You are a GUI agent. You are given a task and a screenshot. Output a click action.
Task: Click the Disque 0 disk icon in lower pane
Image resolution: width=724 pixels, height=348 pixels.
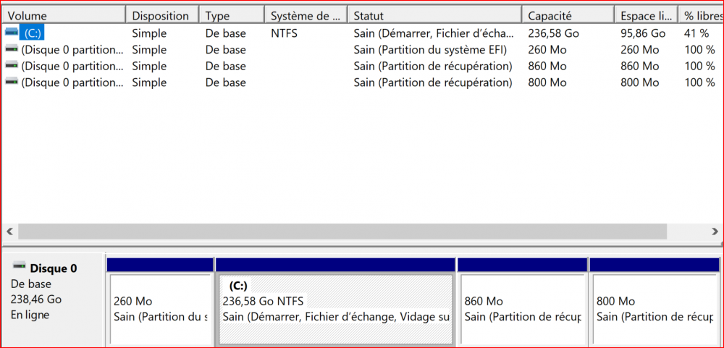point(19,268)
